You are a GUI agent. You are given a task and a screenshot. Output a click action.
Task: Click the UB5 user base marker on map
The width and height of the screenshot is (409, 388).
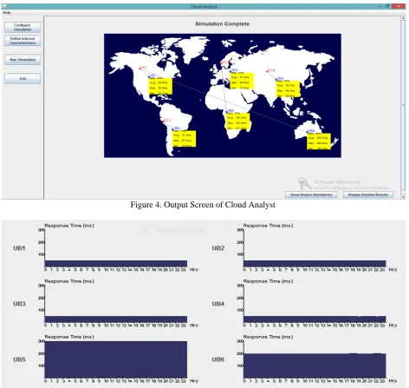(230, 111)
